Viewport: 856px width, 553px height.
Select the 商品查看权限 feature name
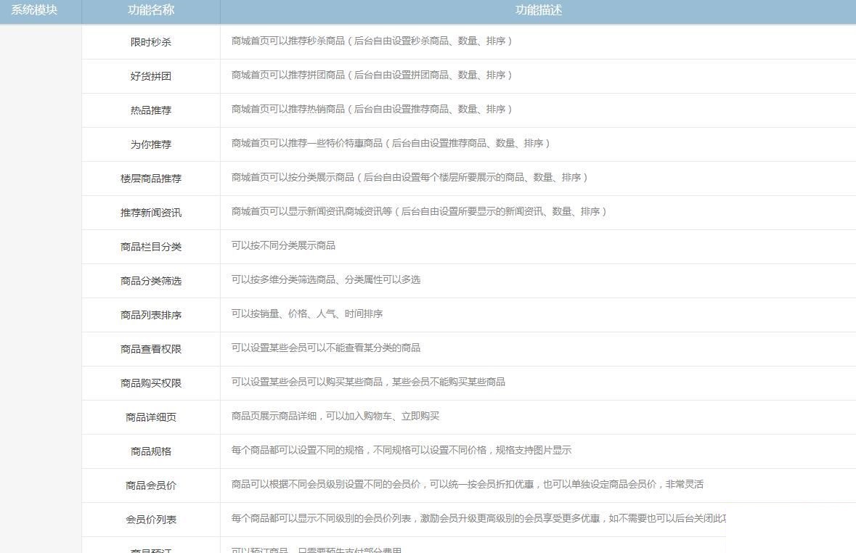click(x=152, y=348)
